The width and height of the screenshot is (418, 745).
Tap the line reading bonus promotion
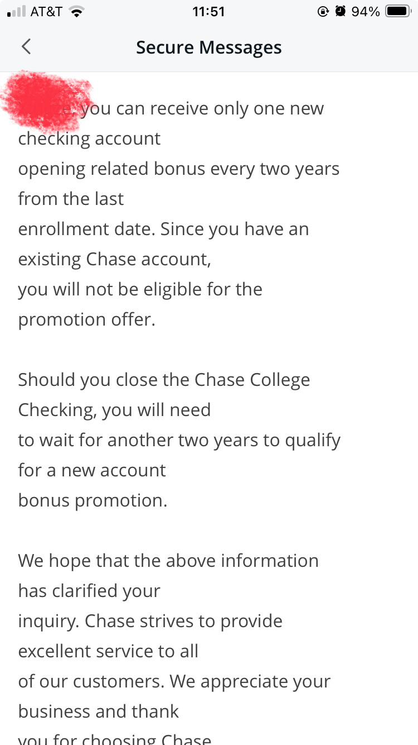(x=93, y=500)
